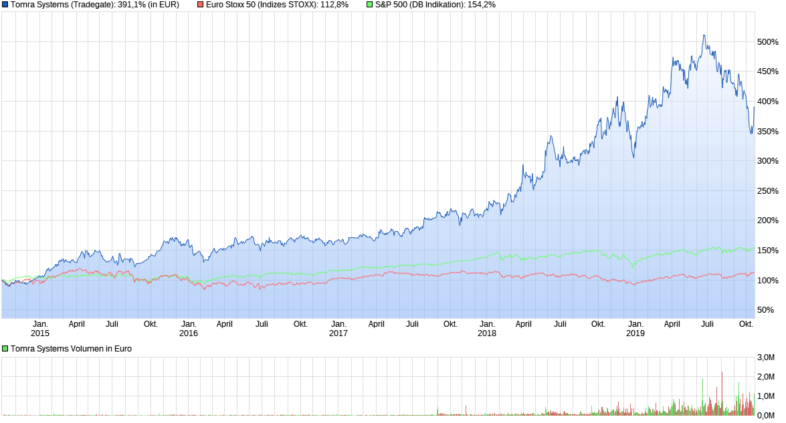786x423 pixels.
Task: Click the 'Juli' label after Jan. 2018
Action: click(560, 324)
